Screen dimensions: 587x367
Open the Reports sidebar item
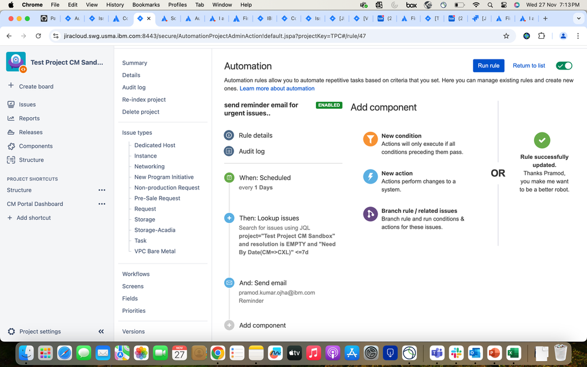(29, 118)
